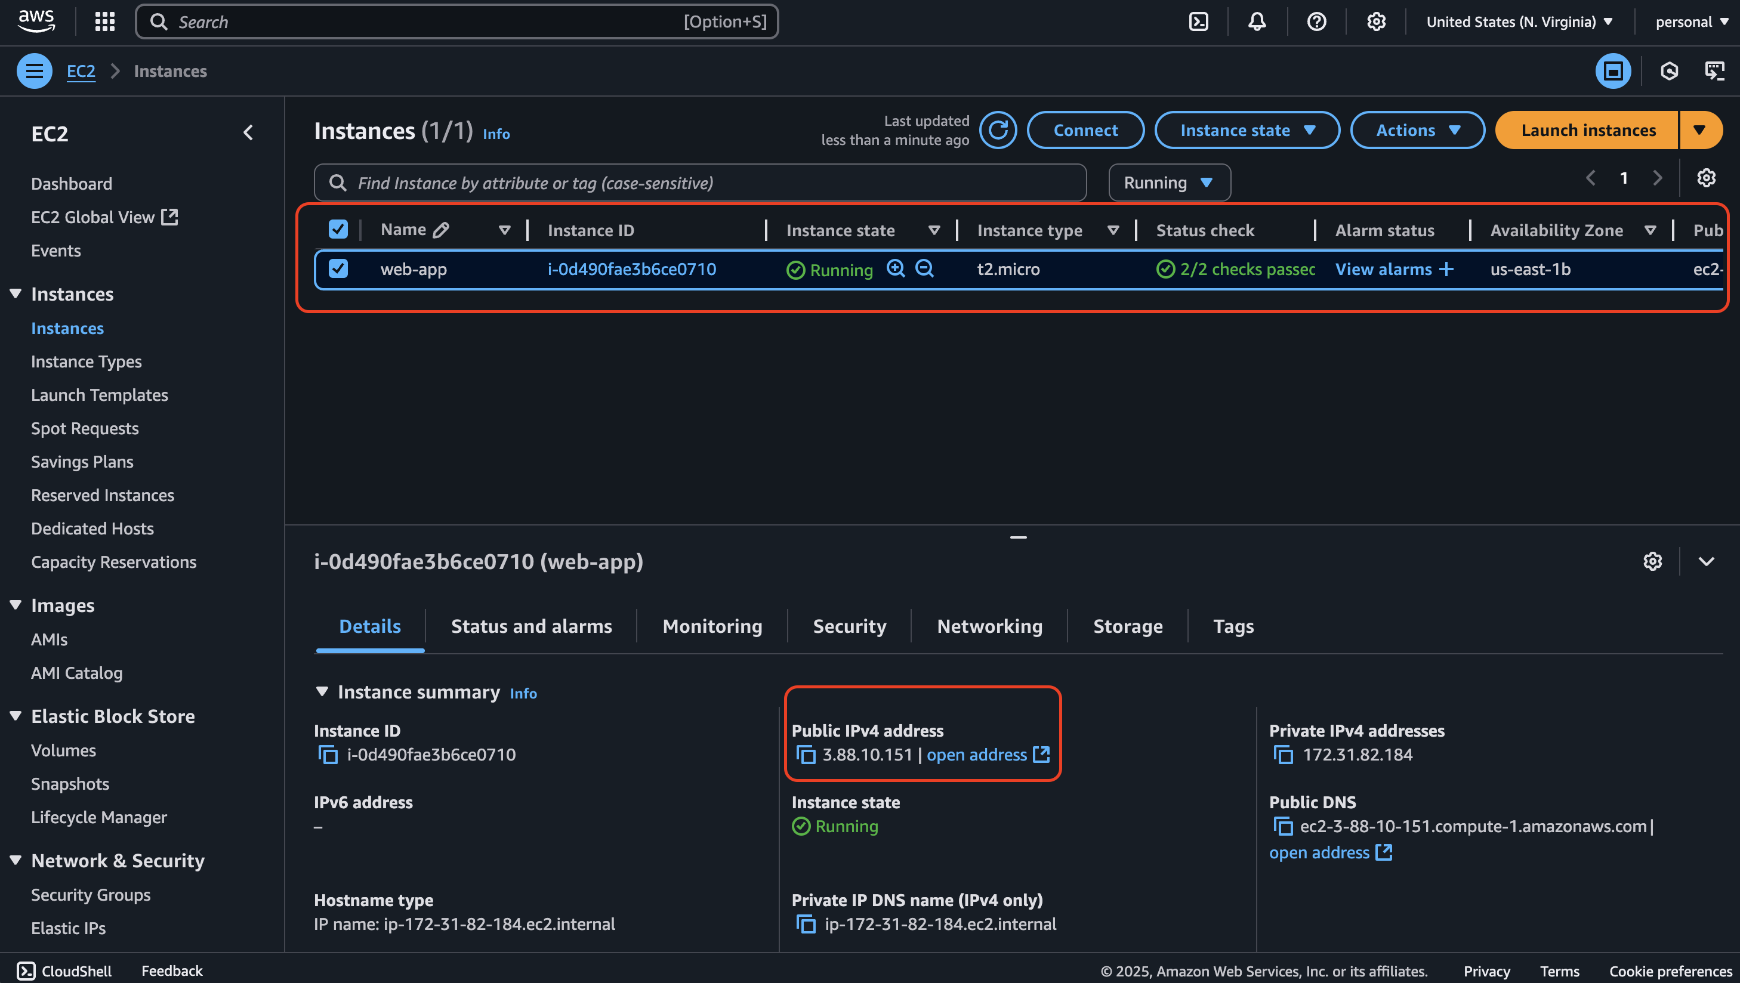Add alarm with plus icon beside View alarms
The height and width of the screenshot is (983, 1740).
point(1446,270)
